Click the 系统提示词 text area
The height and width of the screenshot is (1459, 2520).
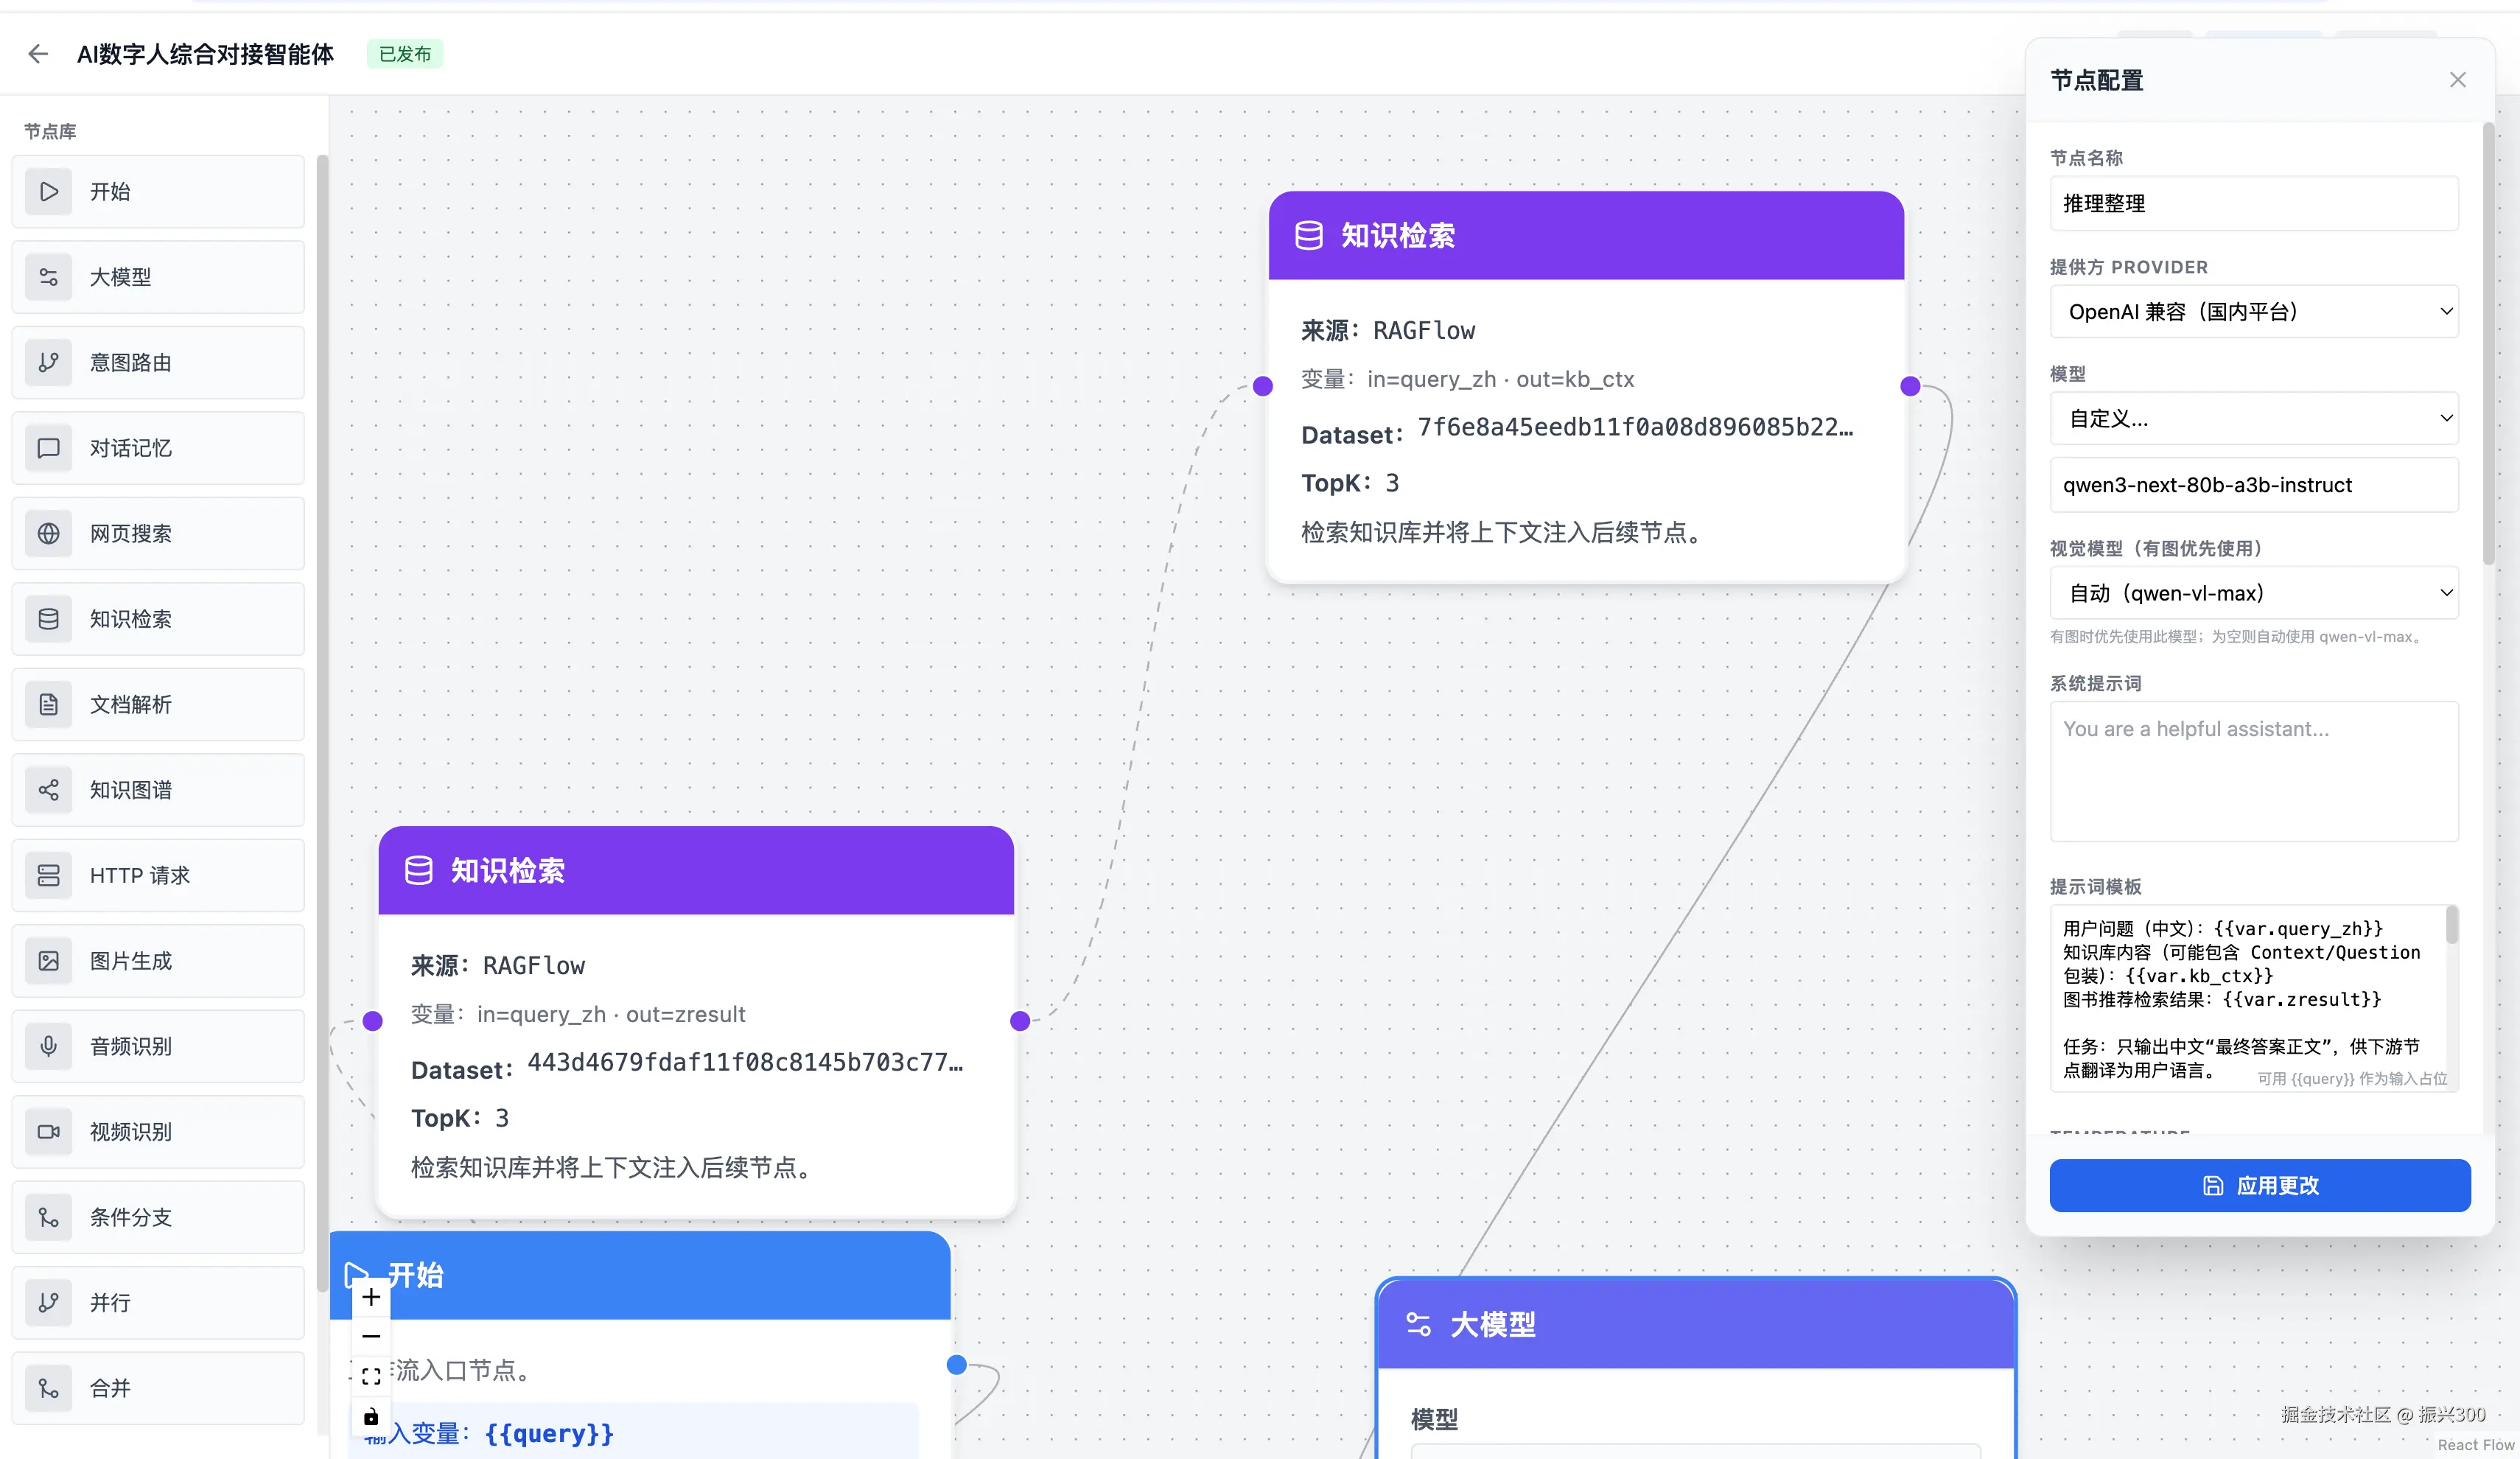tap(2253, 770)
